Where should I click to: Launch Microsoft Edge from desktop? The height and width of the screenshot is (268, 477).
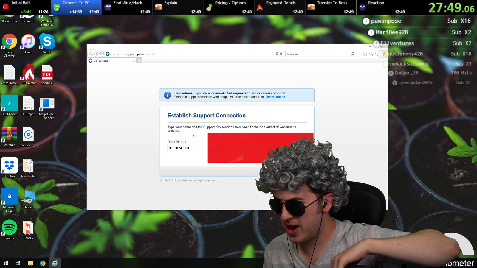(x=9, y=201)
